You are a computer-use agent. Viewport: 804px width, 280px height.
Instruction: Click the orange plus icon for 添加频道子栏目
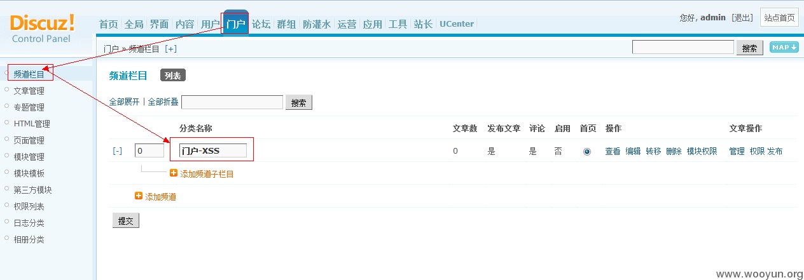[x=174, y=173]
